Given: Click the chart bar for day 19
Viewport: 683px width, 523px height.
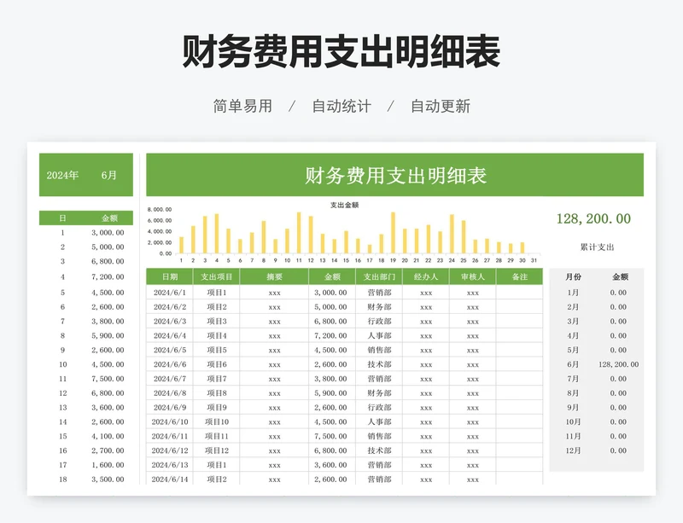Looking at the screenshot, I should [393, 233].
